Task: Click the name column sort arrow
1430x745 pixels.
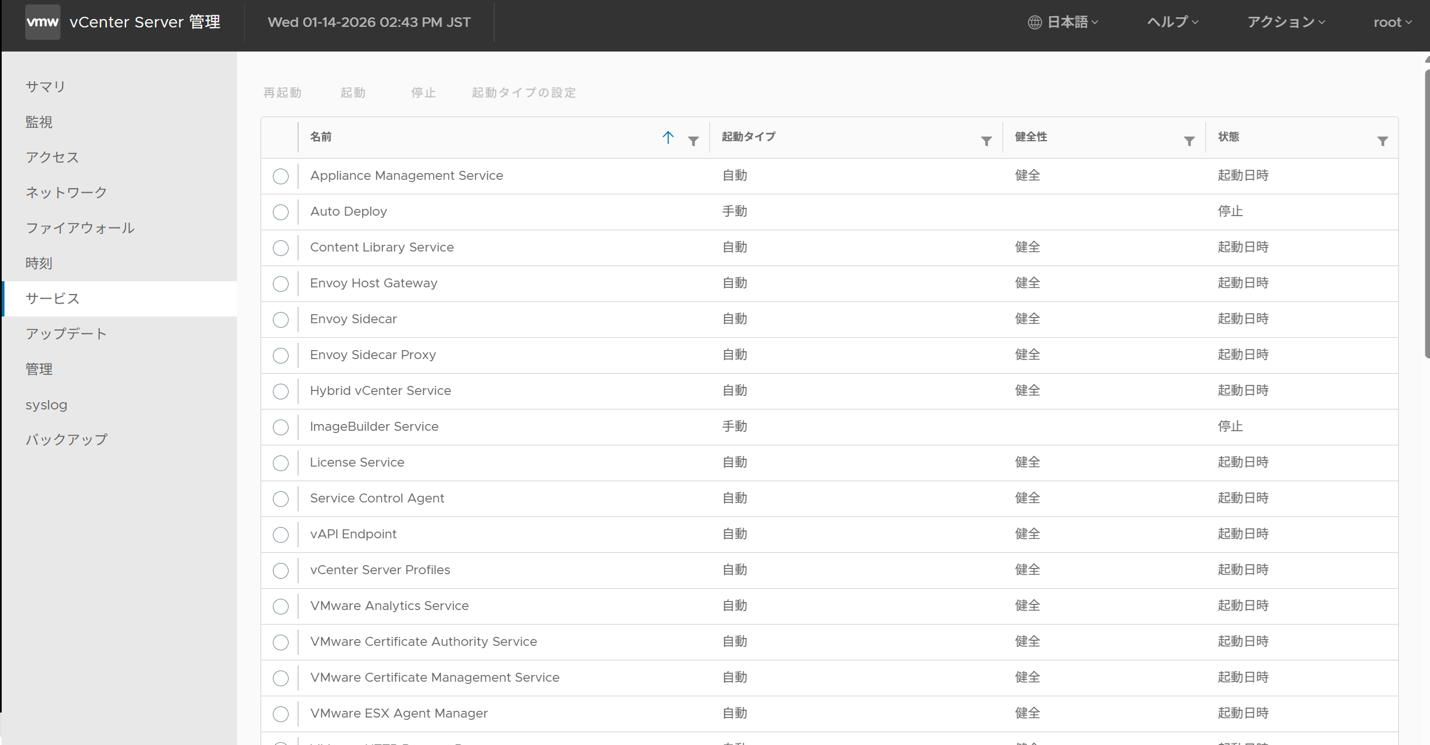Action: 667,138
